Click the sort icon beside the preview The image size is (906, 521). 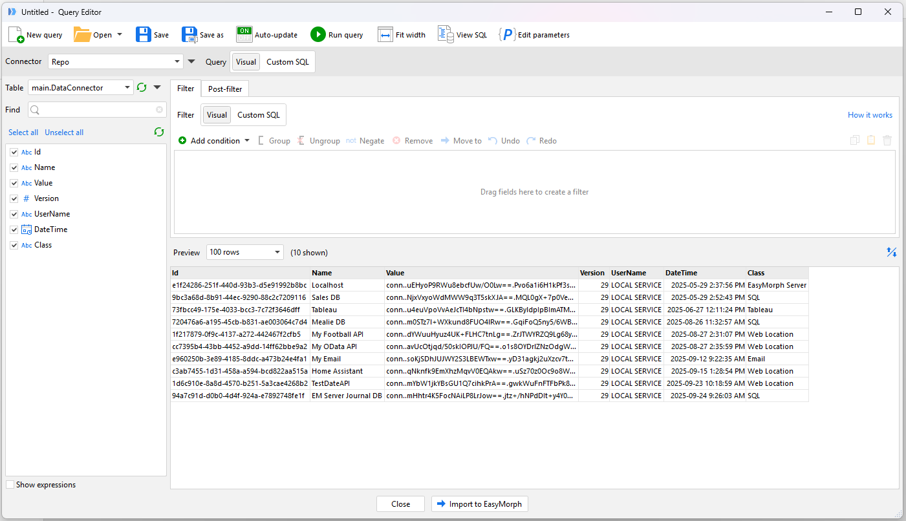(x=891, y=252)
